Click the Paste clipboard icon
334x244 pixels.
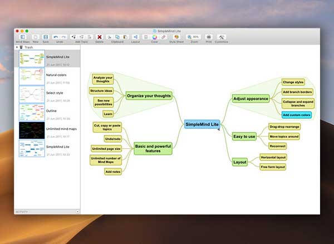125,37
